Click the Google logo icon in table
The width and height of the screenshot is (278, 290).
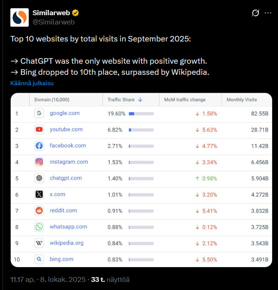[x=39, y=113]
